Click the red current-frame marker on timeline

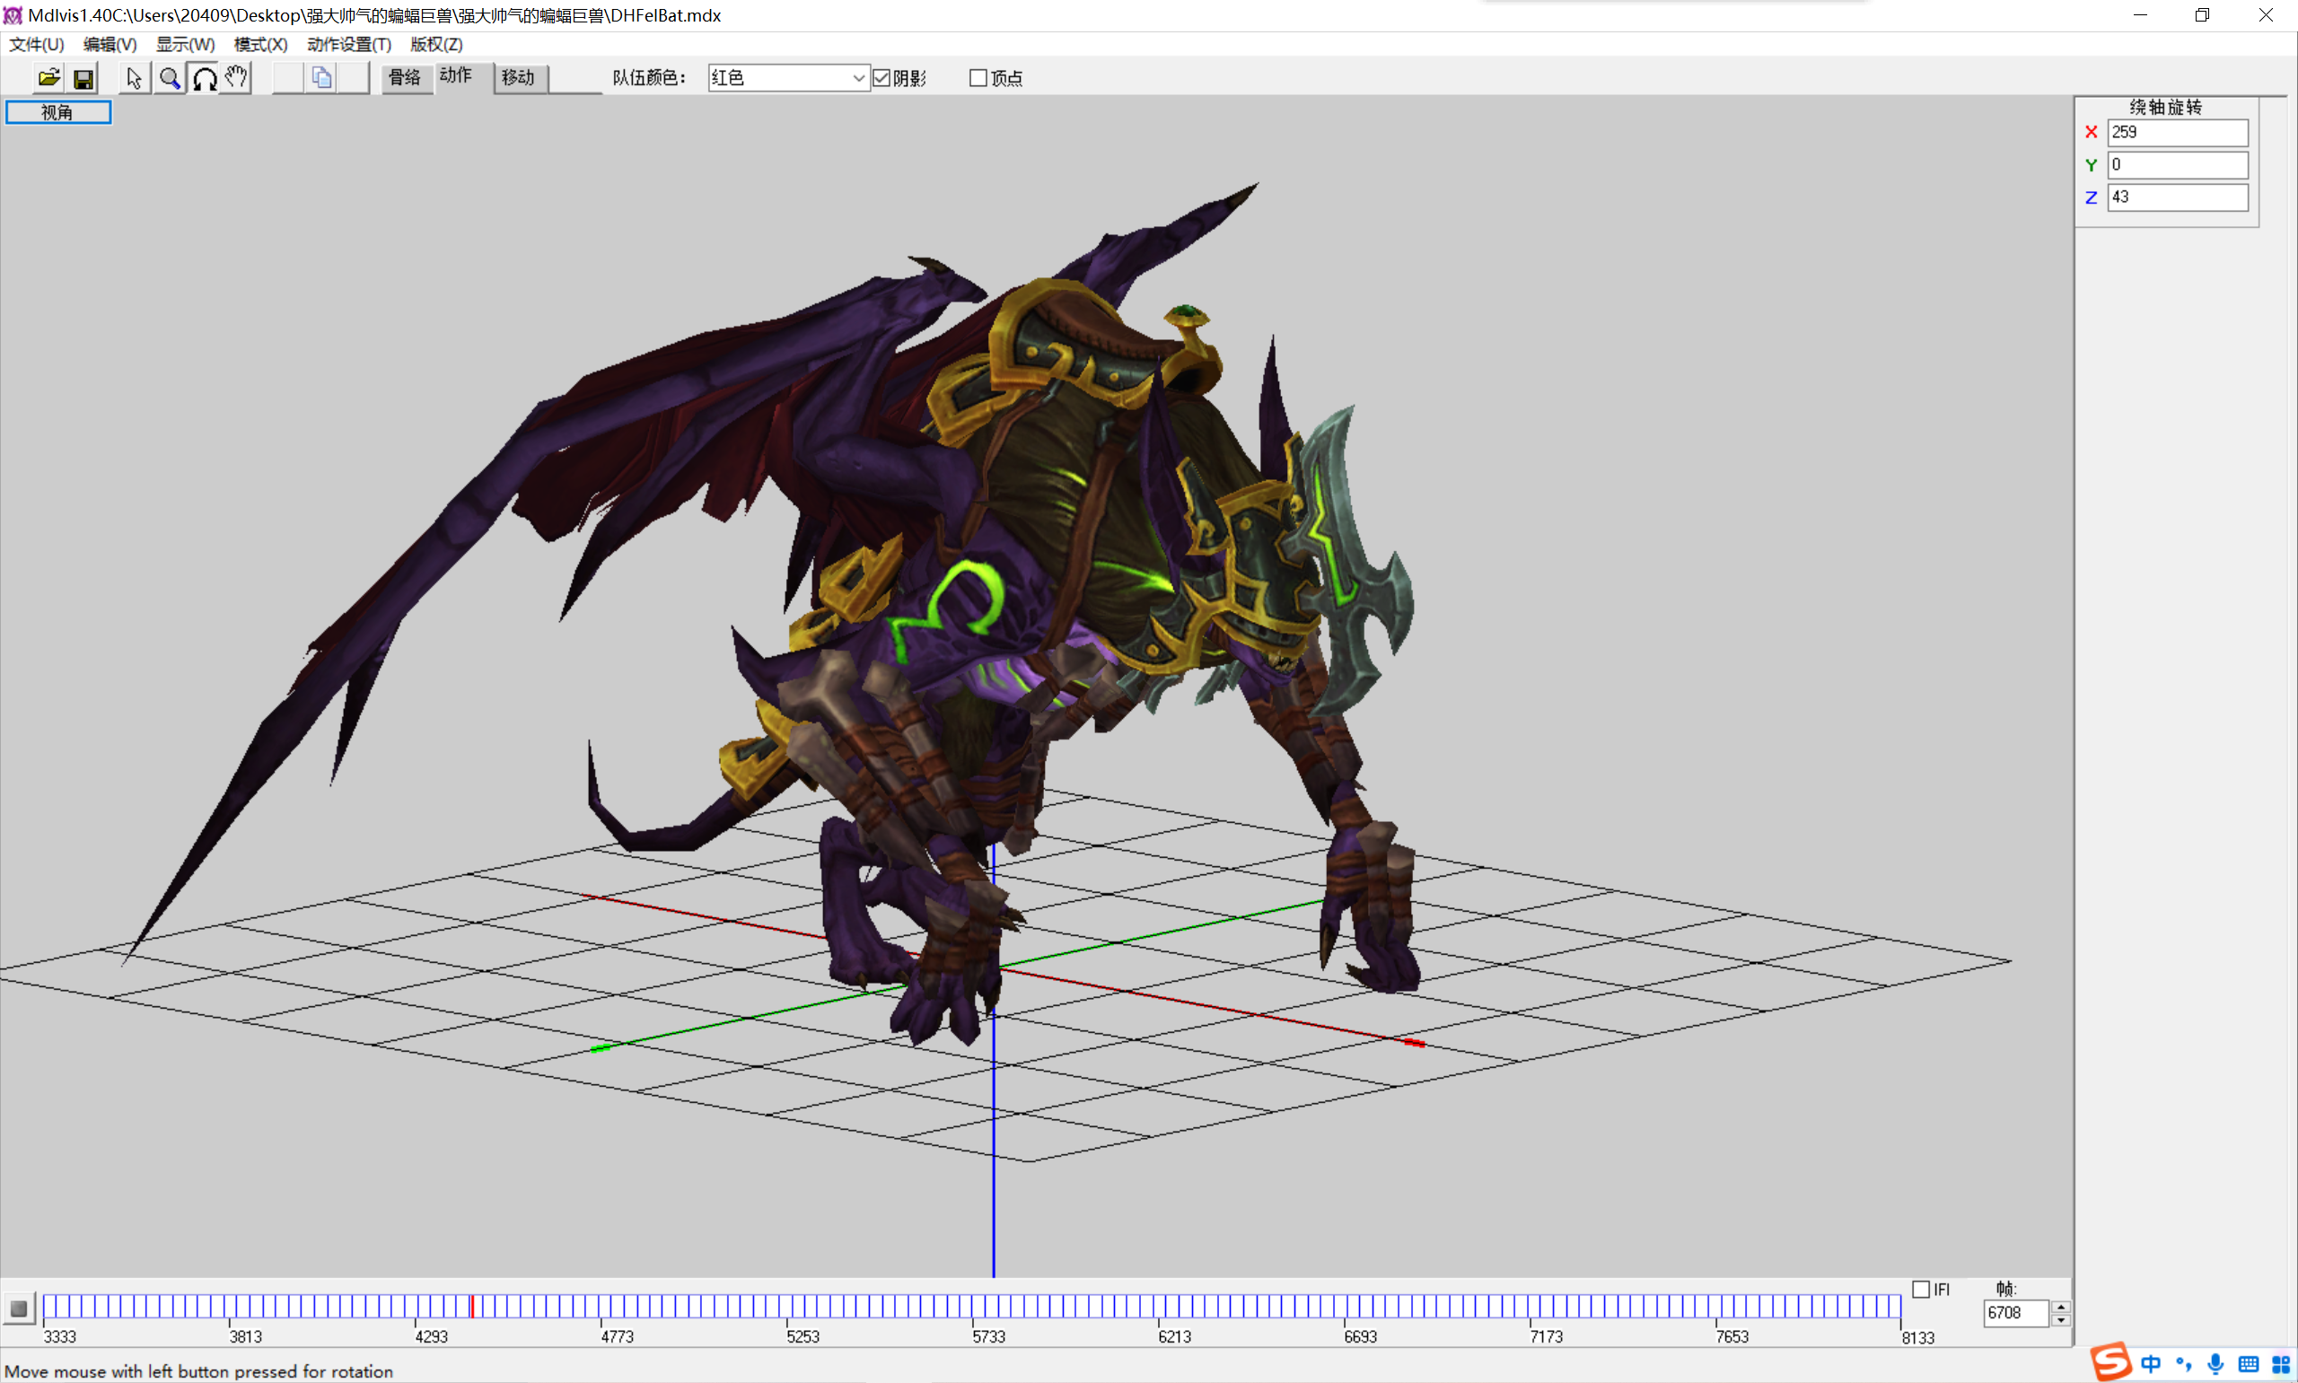(x=471, y=1306)
